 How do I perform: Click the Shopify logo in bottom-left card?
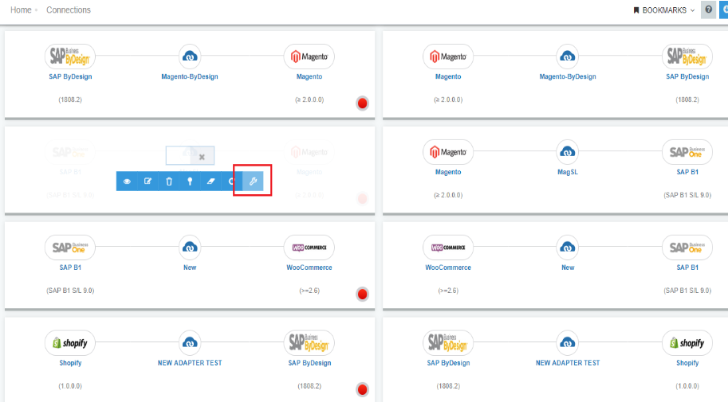click(70, 343)
